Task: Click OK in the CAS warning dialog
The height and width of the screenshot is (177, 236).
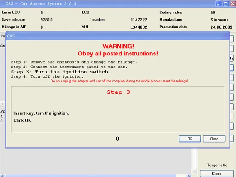Action: click(x=190, y=139)
